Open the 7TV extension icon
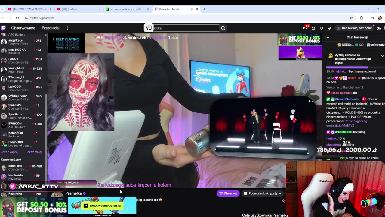Image resolution: width=385 pixels, height=217 pixels. click(x=379, y=28)
